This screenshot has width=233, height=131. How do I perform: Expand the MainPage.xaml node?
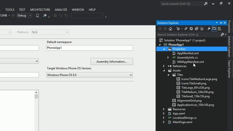pos(164,122)
